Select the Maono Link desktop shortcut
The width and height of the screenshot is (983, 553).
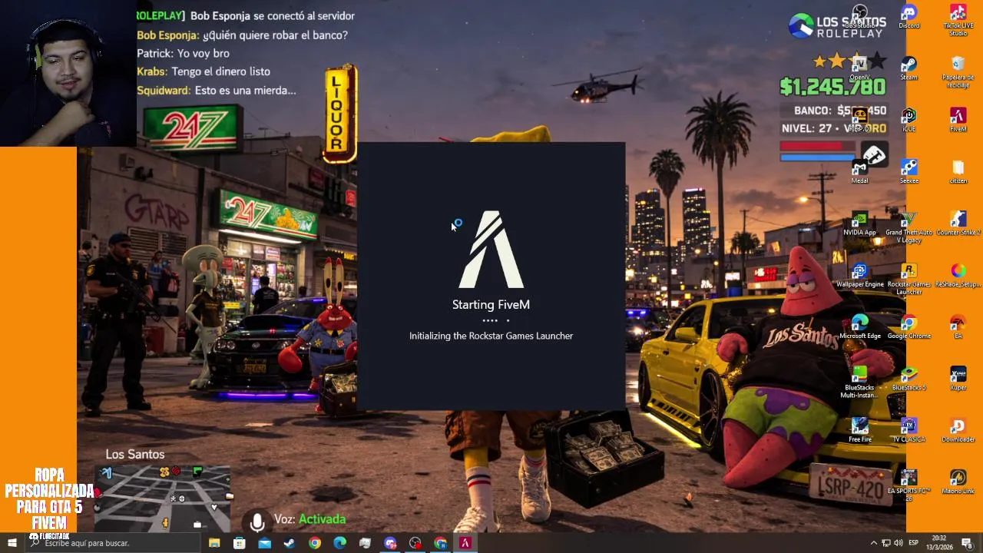point(958,480)
